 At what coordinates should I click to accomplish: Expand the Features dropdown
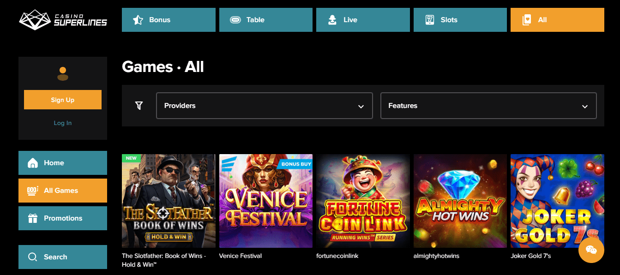pos(488,106)
